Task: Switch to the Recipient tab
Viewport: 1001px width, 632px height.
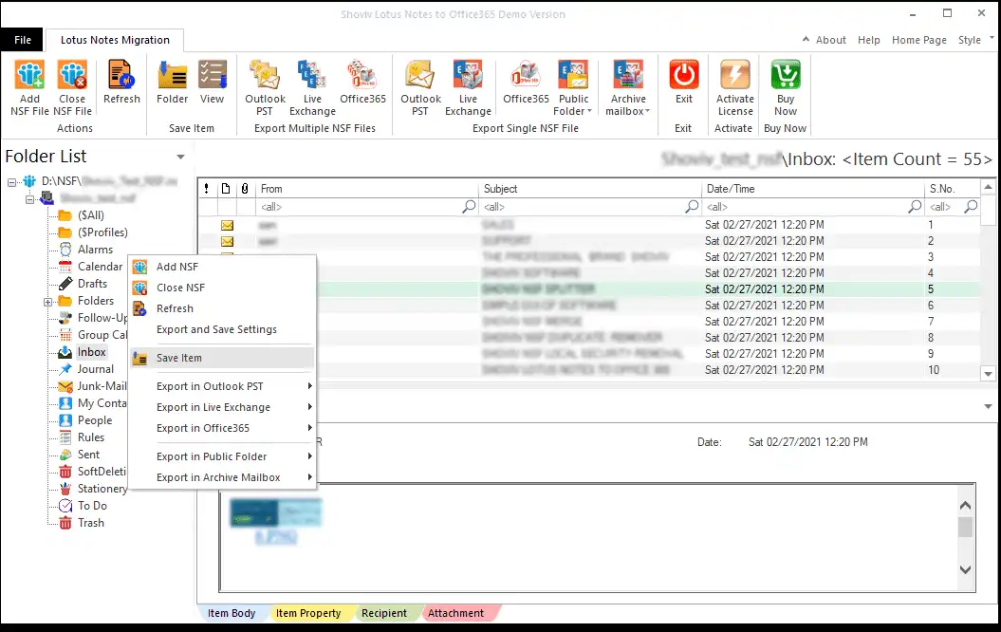Action: coord(384,613)
